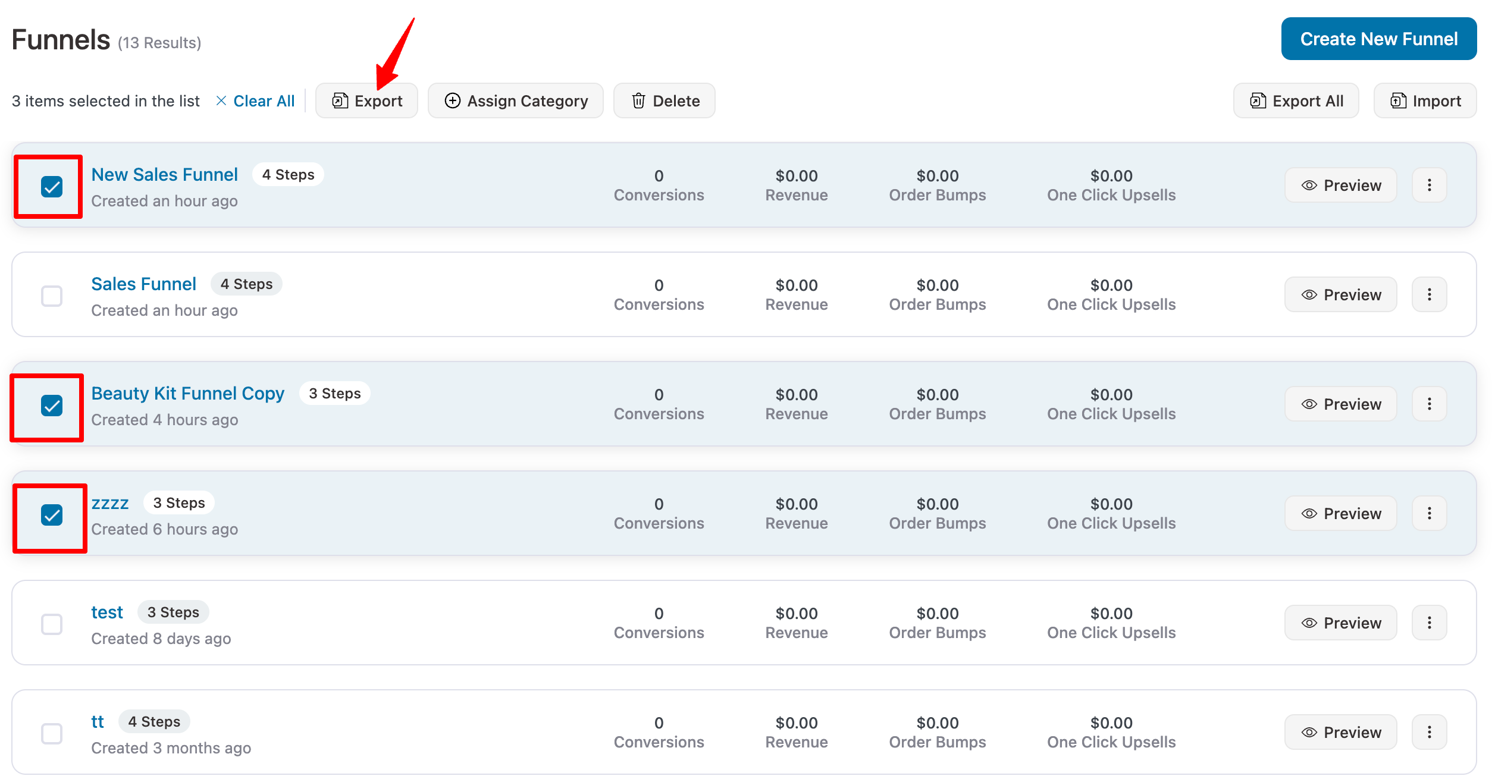Viewport: 1495px width, 776px height.
Task: Click Conversions value in New Sales Funnel row
Action: pos(659,176)
